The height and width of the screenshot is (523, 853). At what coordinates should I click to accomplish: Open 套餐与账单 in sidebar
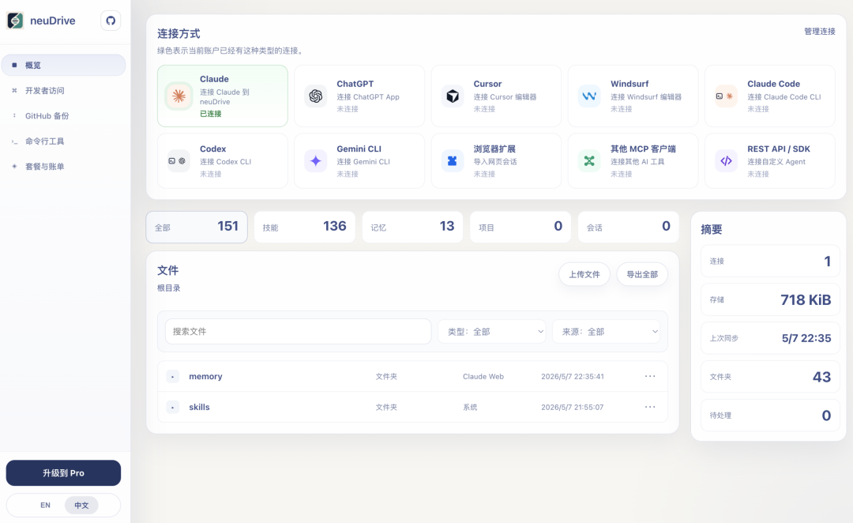(x=64, y=167)
